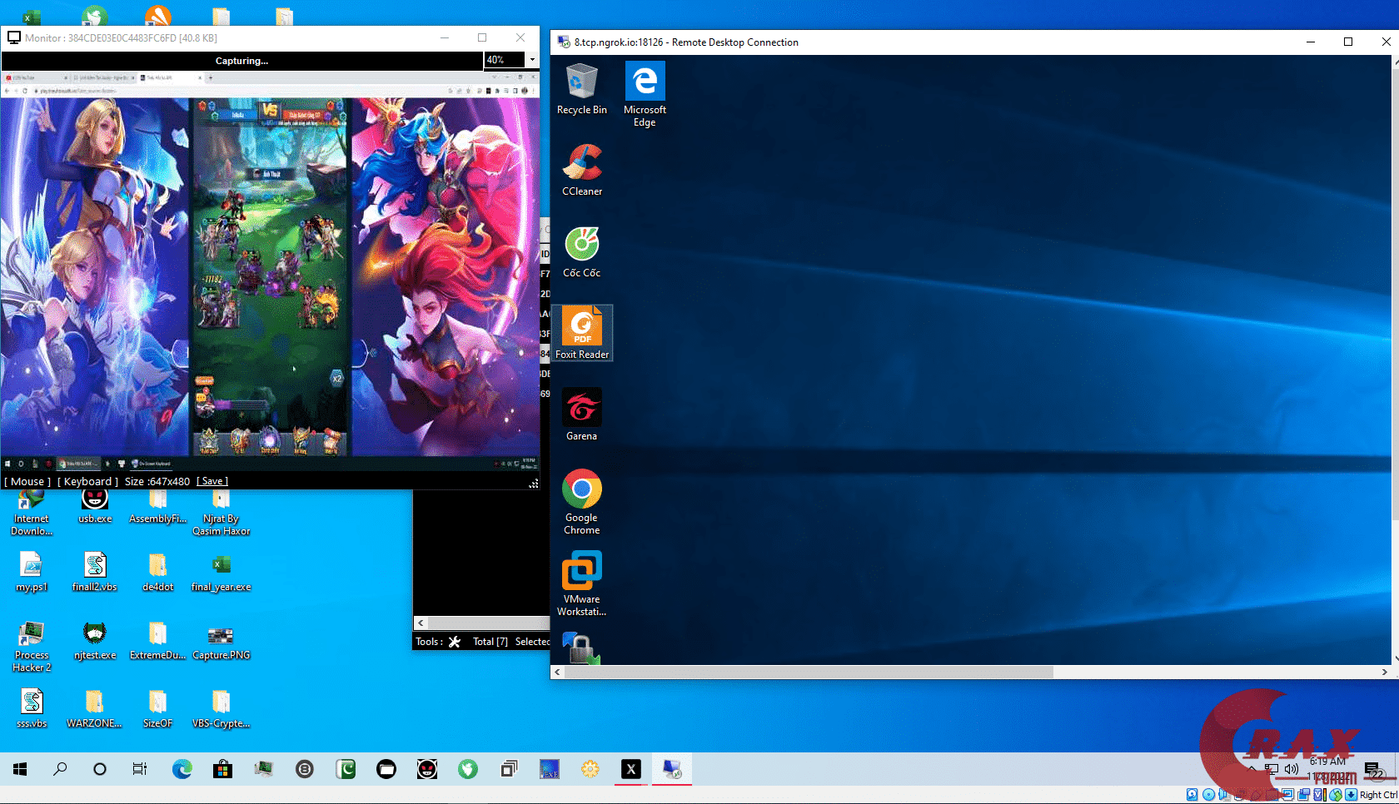Open Process Hacker icon on the taskbar
This screenshot has height=804, width=1399.
[263, 769]
